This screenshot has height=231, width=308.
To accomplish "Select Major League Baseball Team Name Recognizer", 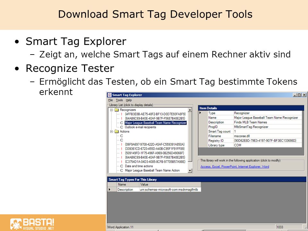I will tap(156, 123).
